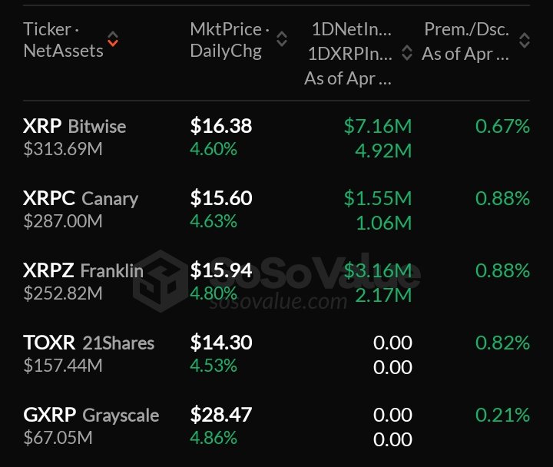Image resolution: width=553 pixels, height=467 pixels.
Task: Open the GXRP Grayscale ticker row
Action: tap(91, 416)
